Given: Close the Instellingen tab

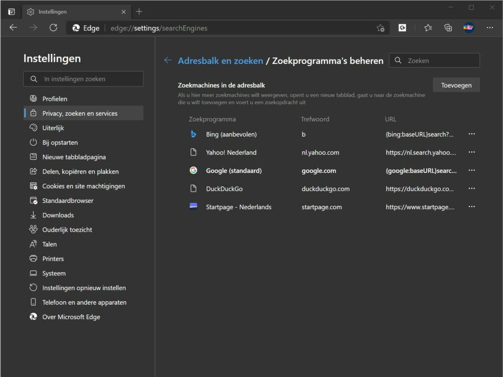Looking at the screenshot, I should (123, 12).
